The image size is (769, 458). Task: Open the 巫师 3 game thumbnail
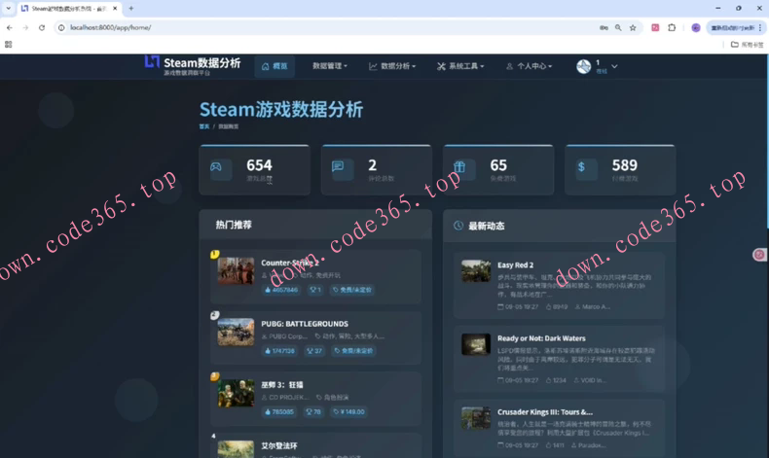[x=236, y=393]
